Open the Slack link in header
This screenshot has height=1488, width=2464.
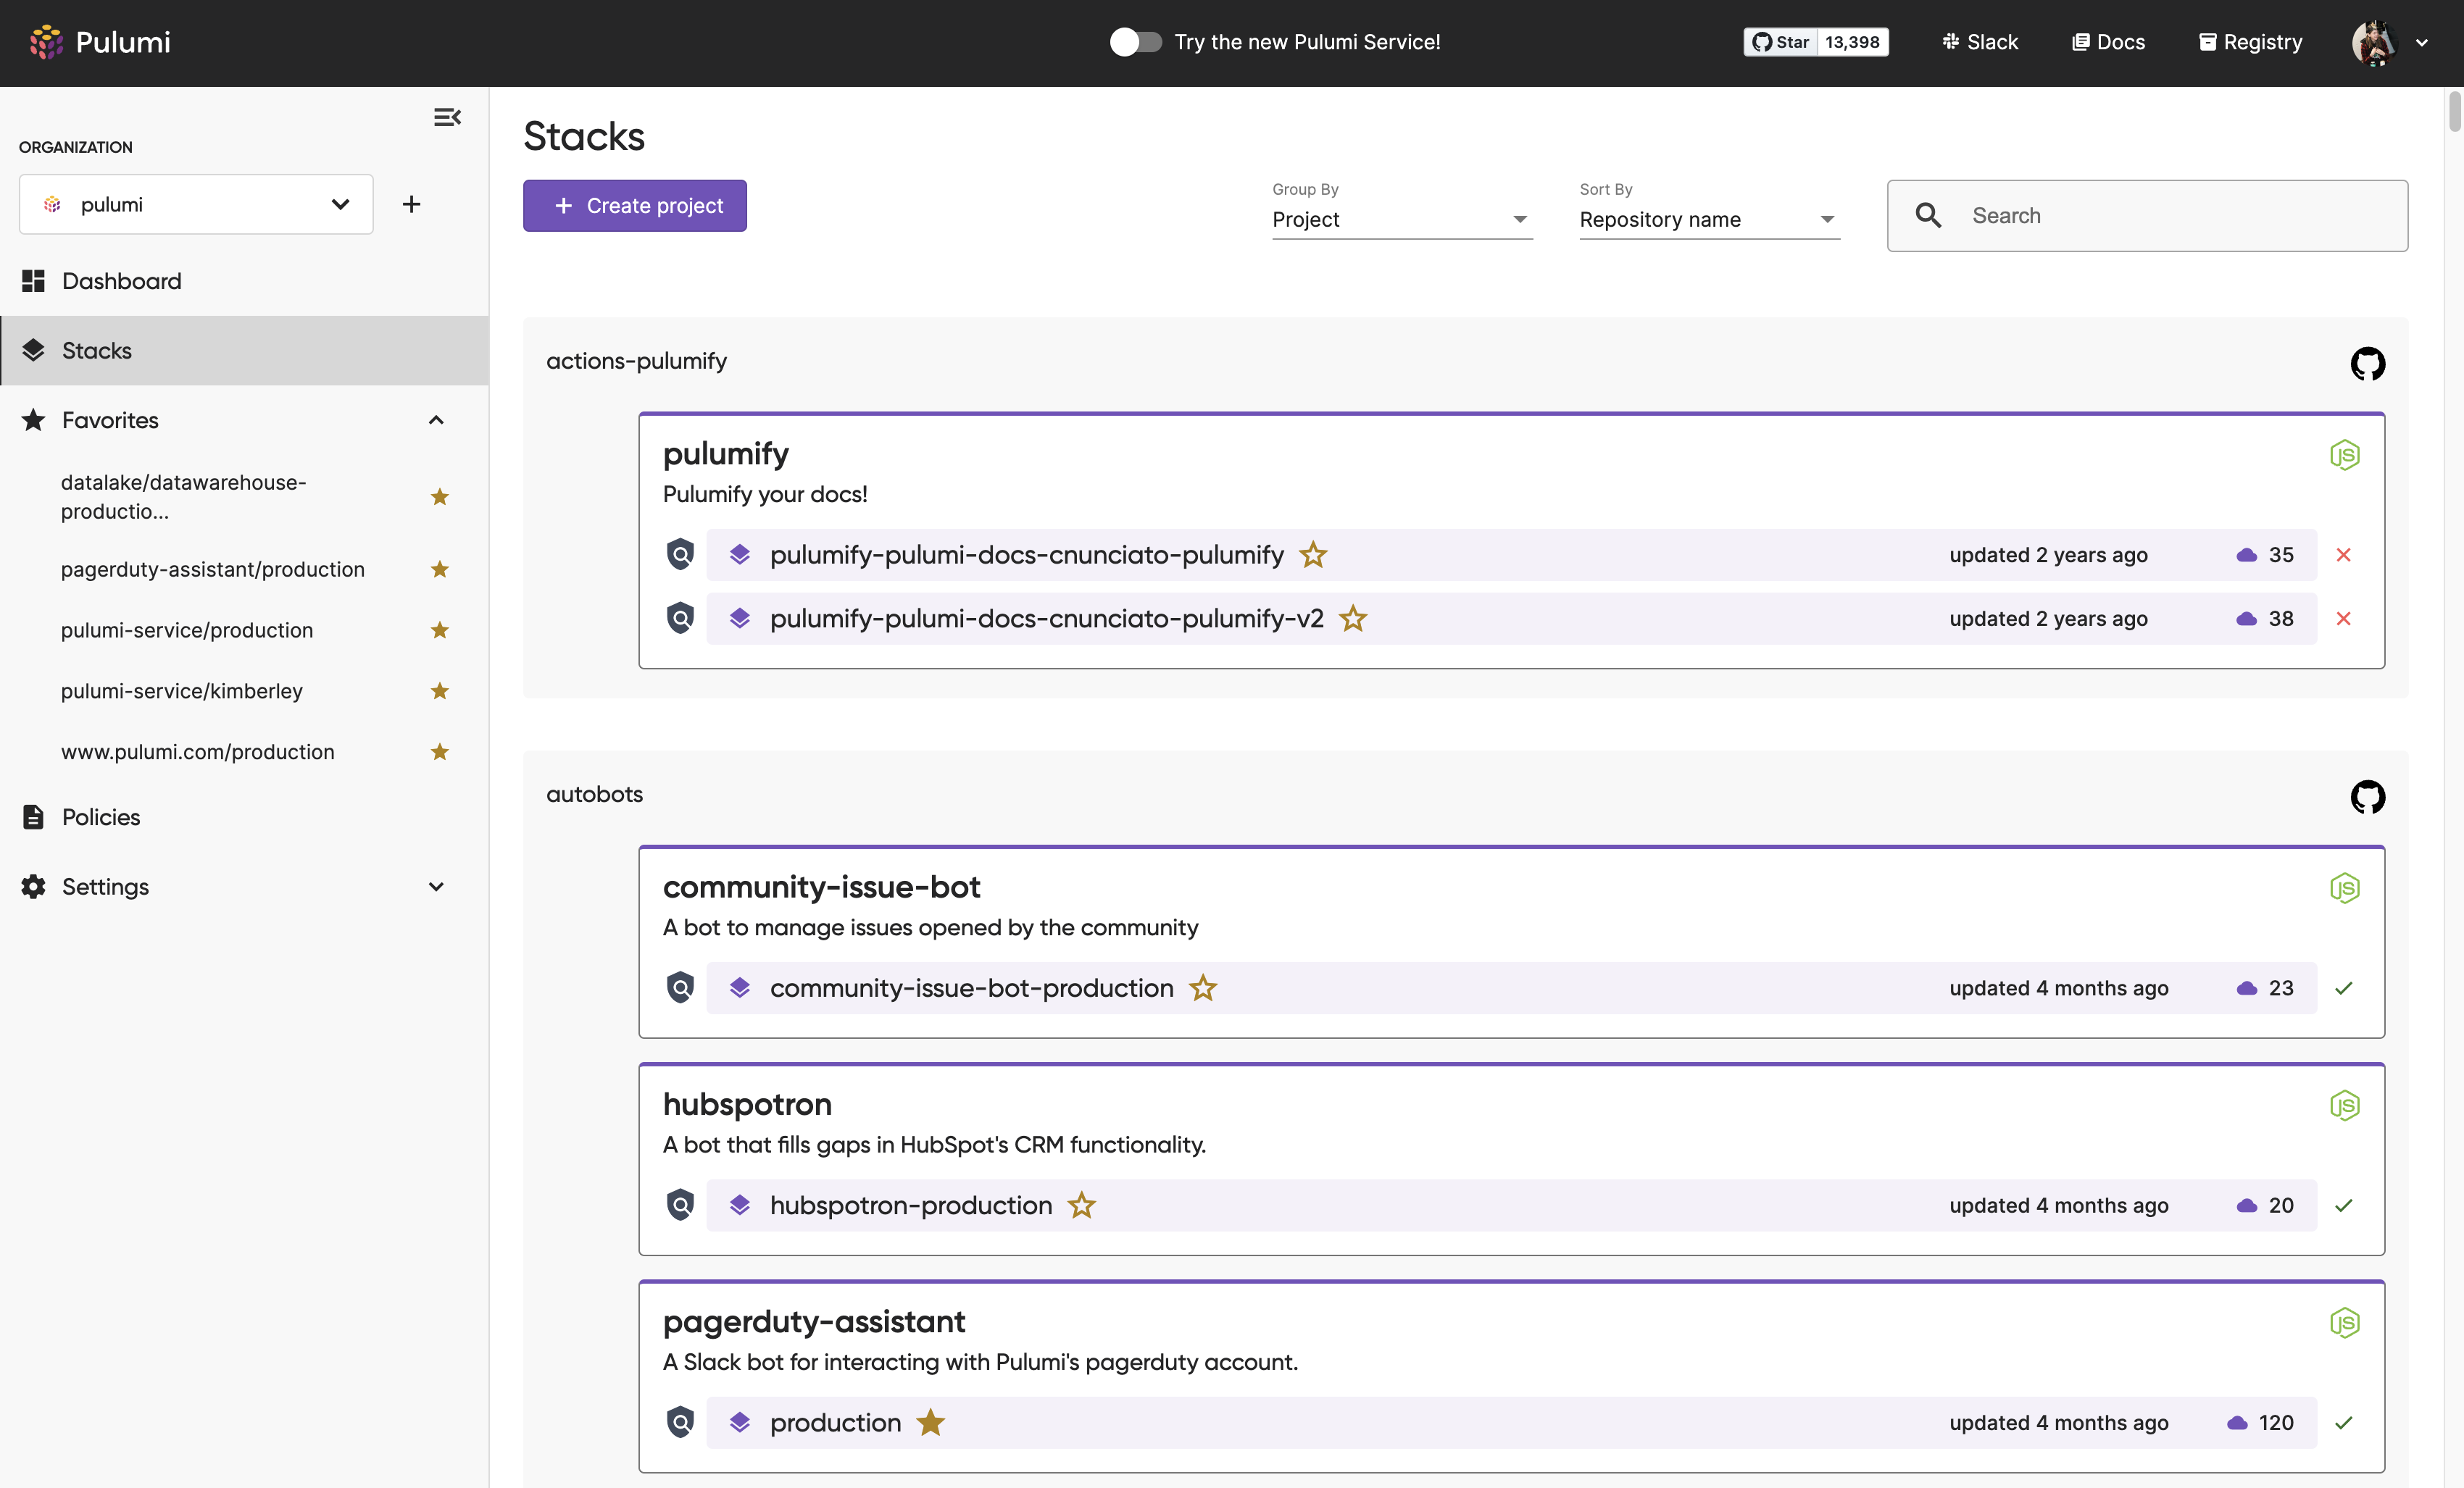coord(1980,42)
